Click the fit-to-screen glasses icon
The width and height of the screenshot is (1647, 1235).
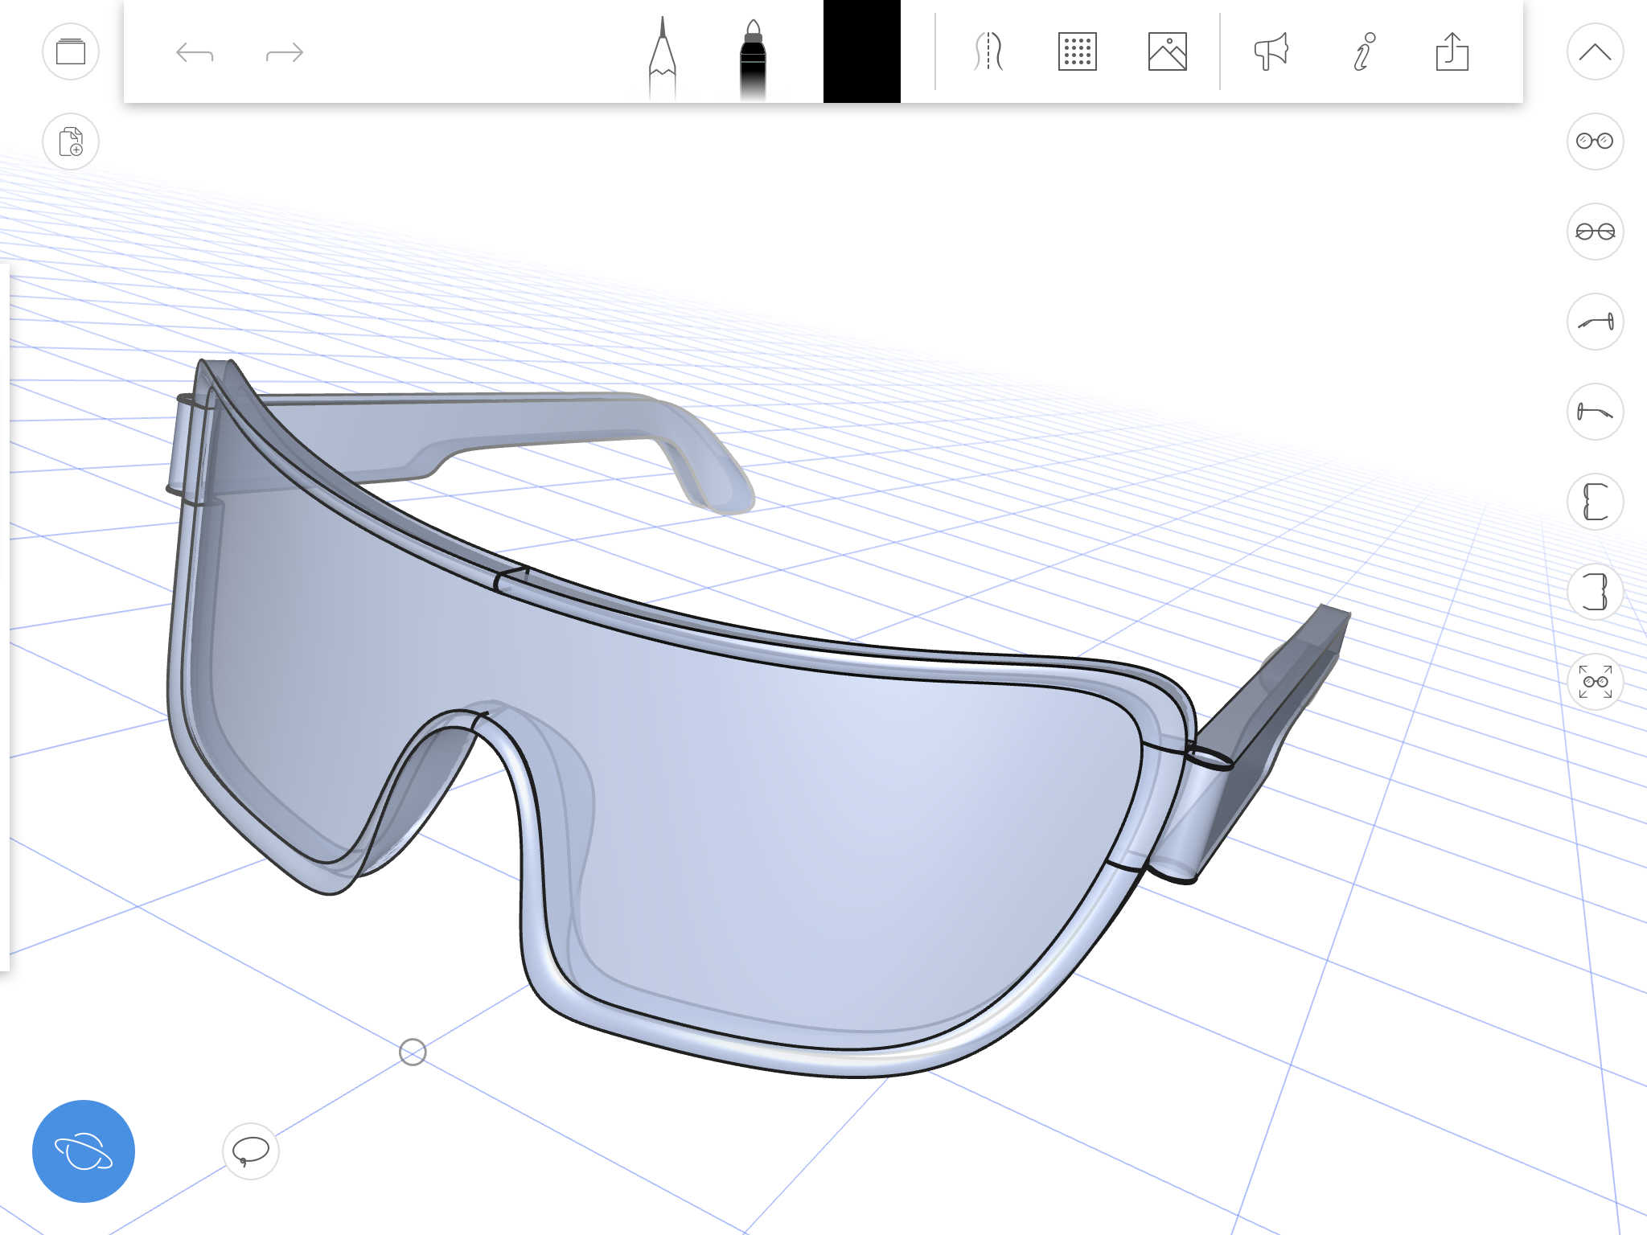(x=1595, y=682)
